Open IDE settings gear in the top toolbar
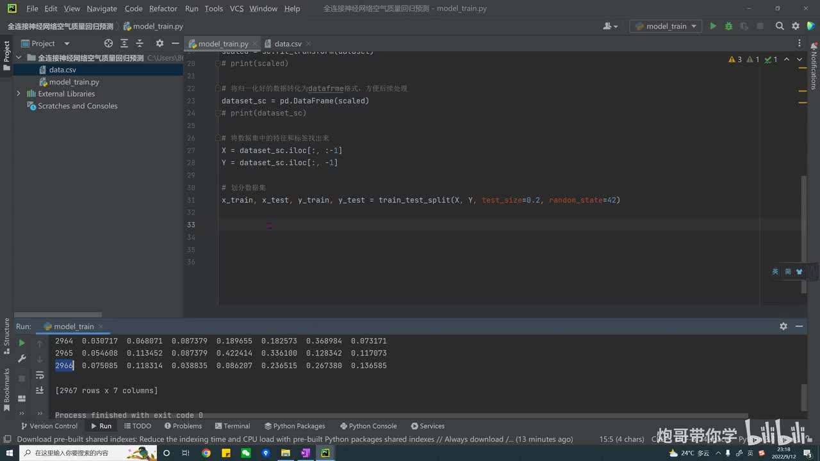This screenshot has height=461, width=820. [796, 26]
